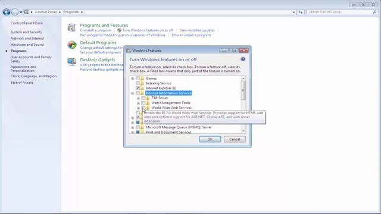Image resolution: width=381 pixels, height=214 pixels.
Task: Click the features list scroll up arrow
Action: 243,78
